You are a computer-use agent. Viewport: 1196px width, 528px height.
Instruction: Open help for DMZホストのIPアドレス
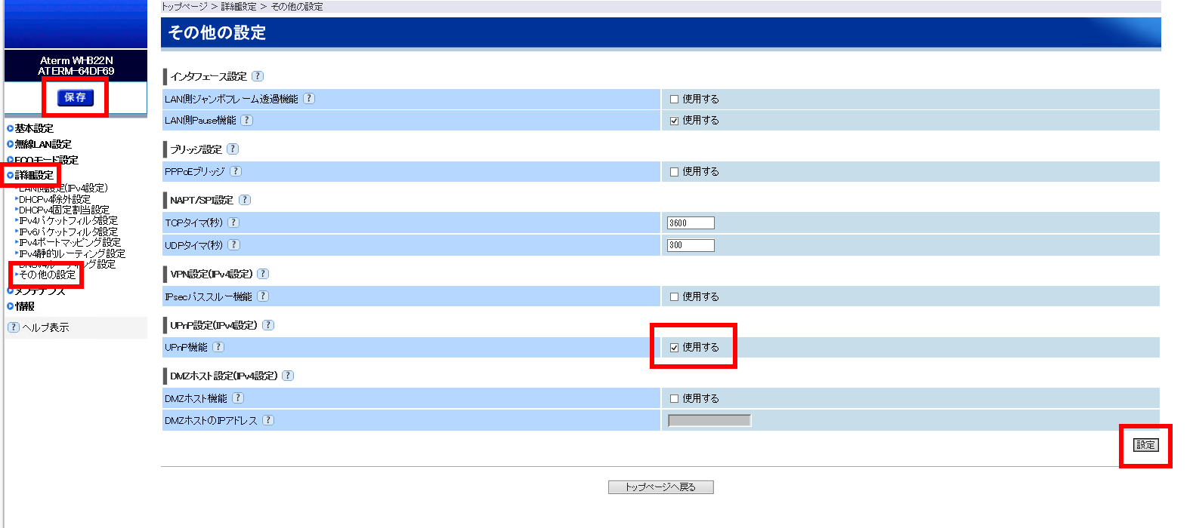click(x=268, y=420)
